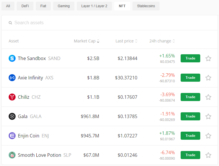Image resolution: width=219 pixels, height=166 pixels.
Task: Click the Chiliz CHZ red logo icon
Action: tap(12, 97)
